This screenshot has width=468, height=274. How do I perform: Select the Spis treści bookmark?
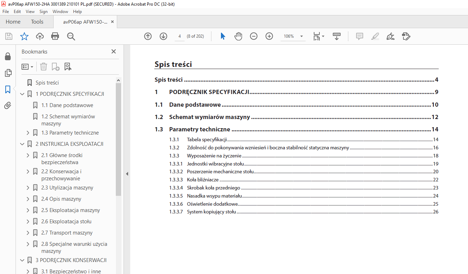point(47,83)
